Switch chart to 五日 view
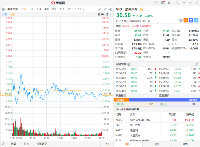Image resolution: width=200 pixels, height=147 pixels. [x=31, y=9]
